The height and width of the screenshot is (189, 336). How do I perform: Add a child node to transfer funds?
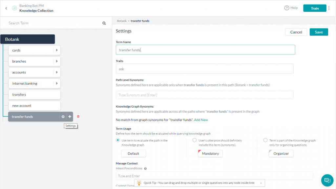(70, 116)
